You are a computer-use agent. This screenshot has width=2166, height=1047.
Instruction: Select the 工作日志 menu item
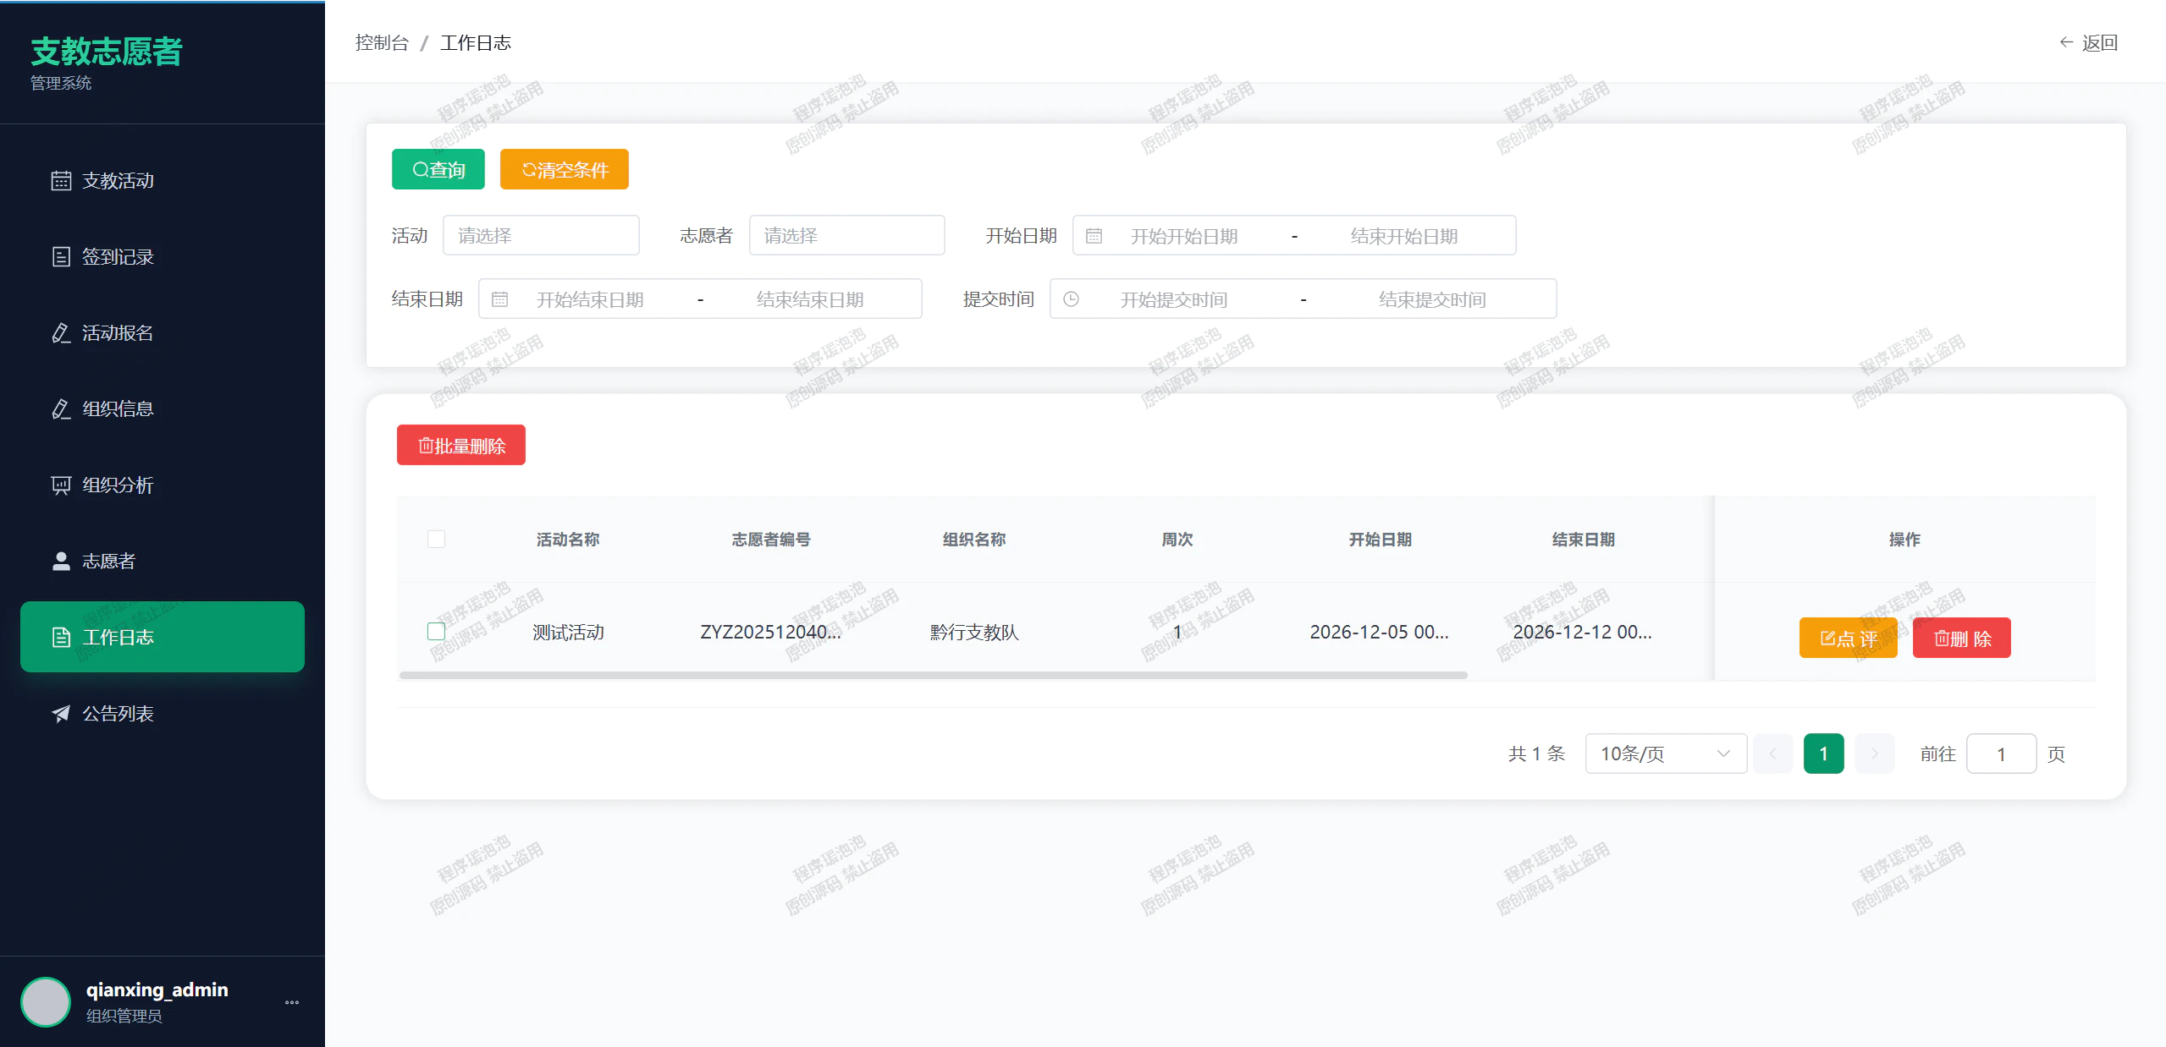click(163, 638)
